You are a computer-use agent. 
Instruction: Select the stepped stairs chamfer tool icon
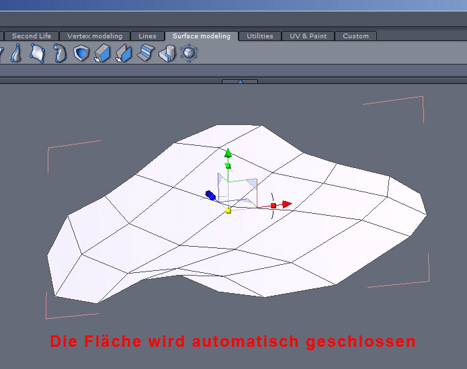pyautogui.click(x=146, y=53)
